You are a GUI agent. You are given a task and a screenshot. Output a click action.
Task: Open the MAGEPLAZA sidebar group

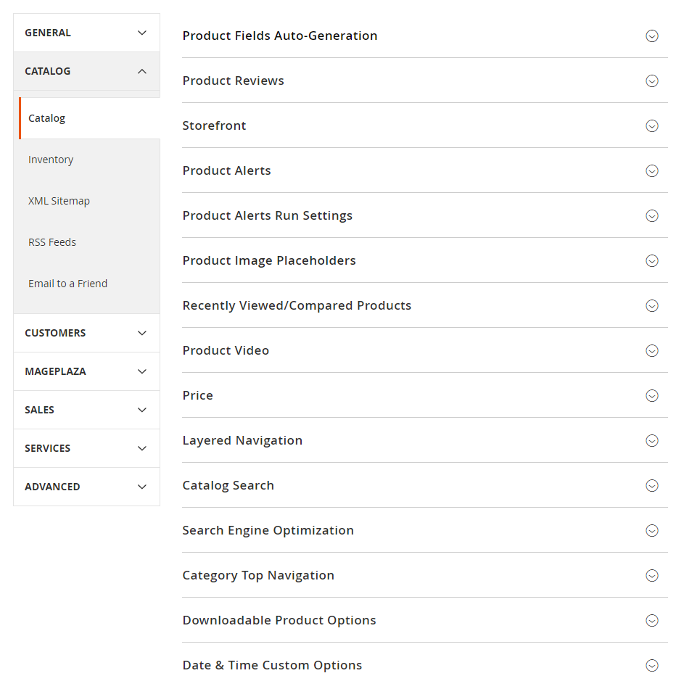click(x=86, y=371)
